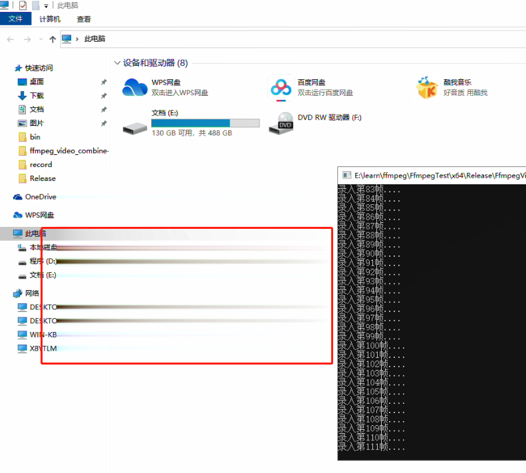526x473 pixels.
Task: Open 桌面 in quick access
Action: [37, 82]
